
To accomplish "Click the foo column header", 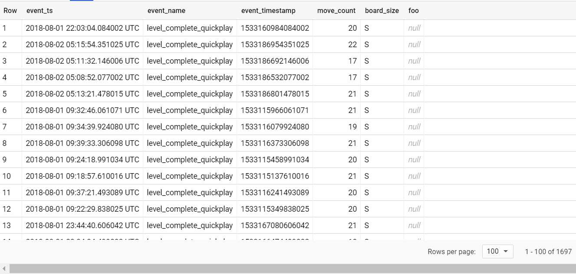I will coord(413,11).
